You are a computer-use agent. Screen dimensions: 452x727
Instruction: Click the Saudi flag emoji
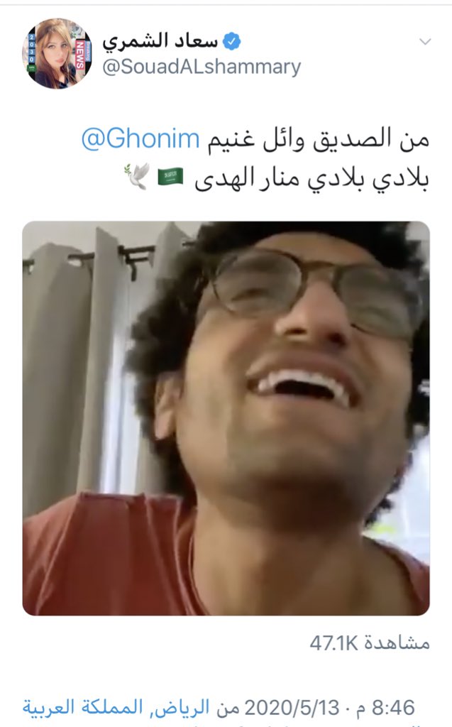click(170, 177)
